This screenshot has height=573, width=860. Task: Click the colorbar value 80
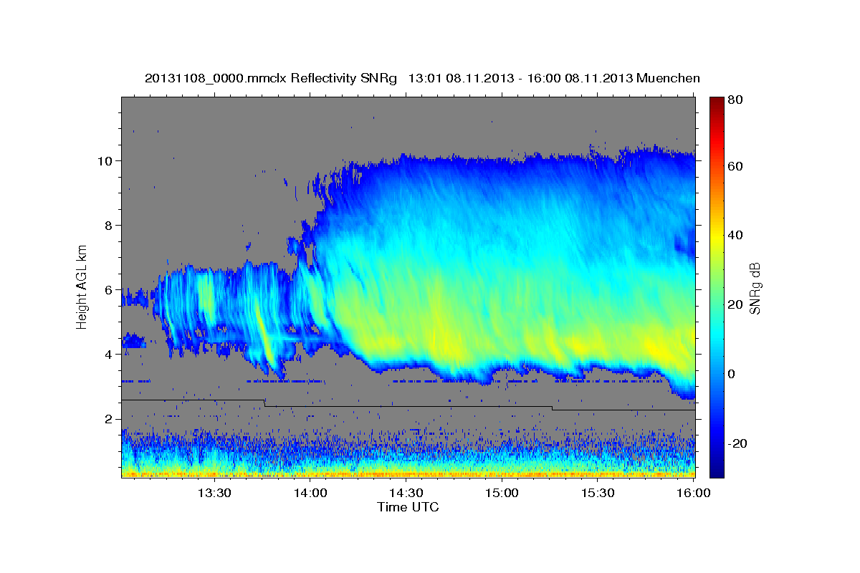(736, 100)
